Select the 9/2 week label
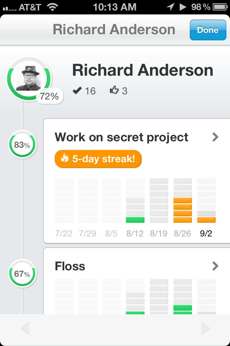Image resolution: width=230 pixels, height=346 pixels. pos(206,234)
